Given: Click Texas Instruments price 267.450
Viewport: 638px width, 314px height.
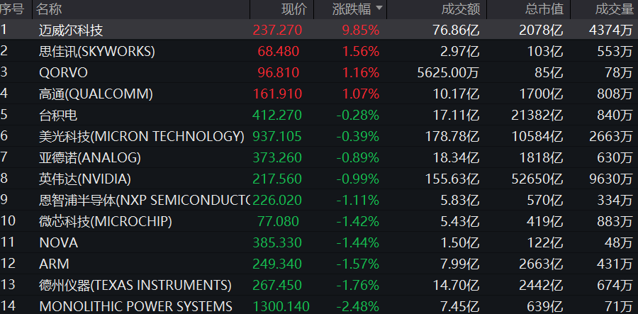Looking at the screenshot, I should coord(277,285).
